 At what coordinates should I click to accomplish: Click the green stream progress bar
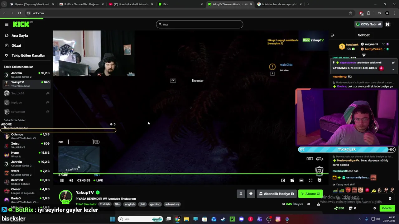pyautogui.click(x=191, y=174)
